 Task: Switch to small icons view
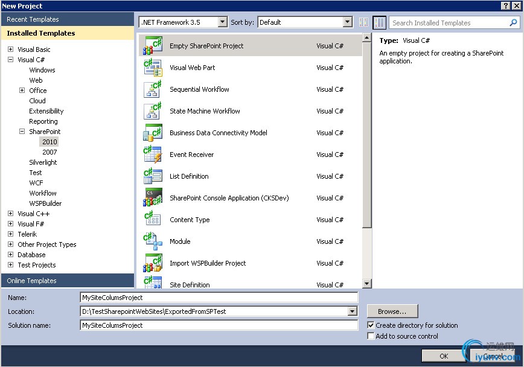click(363, 22)
